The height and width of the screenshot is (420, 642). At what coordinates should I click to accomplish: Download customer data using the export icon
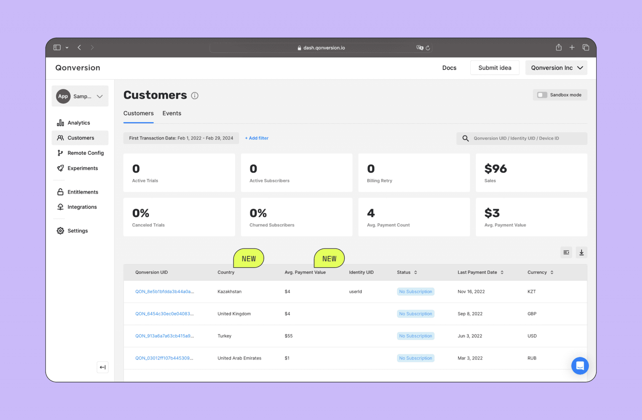(x=581, y=253)
